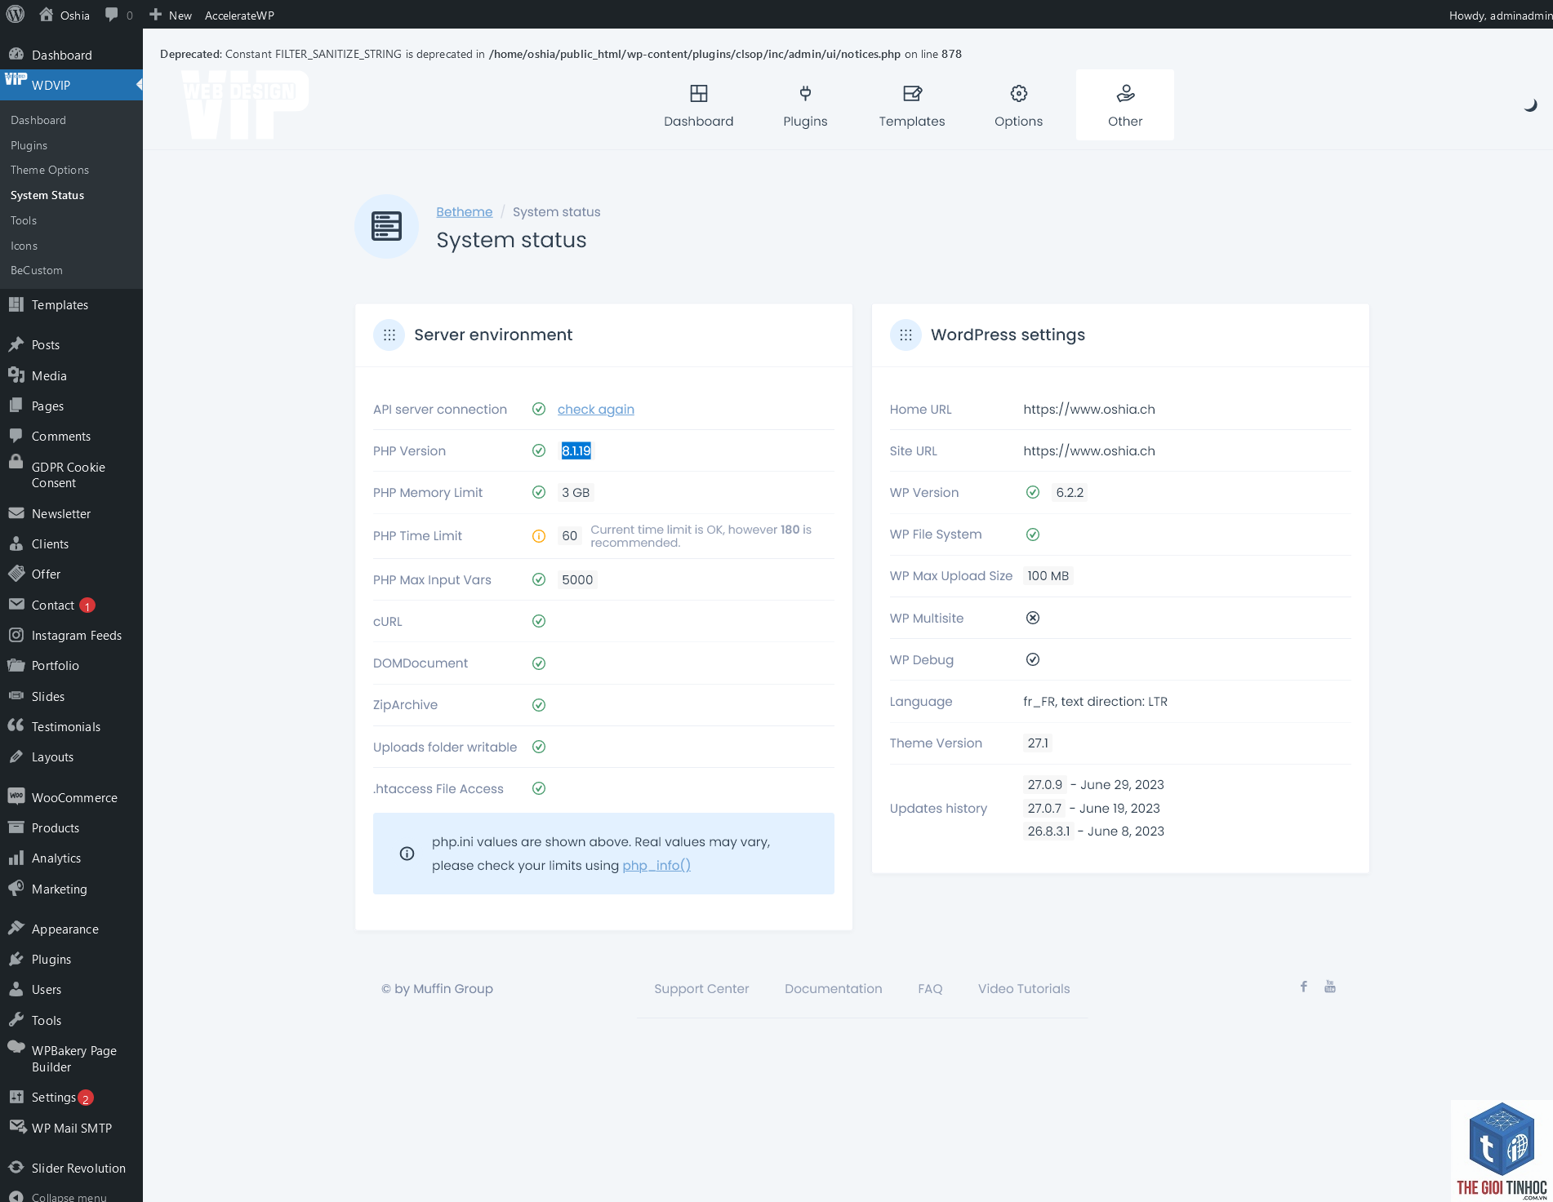Click the Server environment grid icon
This screenshot has height=1202, width=1553.
tap(389, 335)
